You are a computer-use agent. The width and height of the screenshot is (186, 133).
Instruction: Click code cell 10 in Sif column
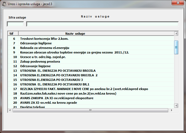click(x=13, y=57)
